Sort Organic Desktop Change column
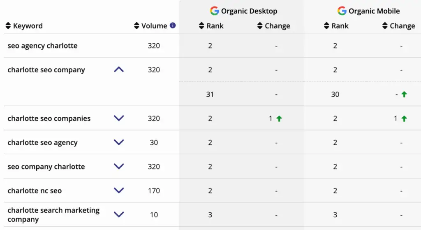The image size is (421, 230). click(260, 26)
